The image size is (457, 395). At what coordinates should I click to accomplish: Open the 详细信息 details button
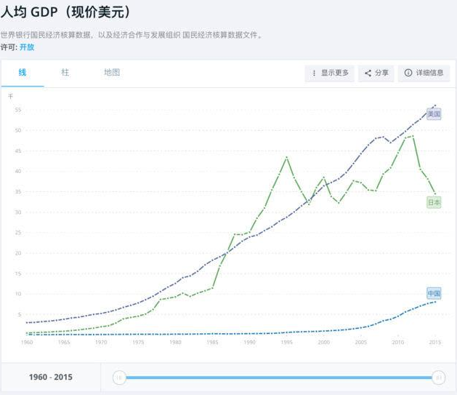429,73
